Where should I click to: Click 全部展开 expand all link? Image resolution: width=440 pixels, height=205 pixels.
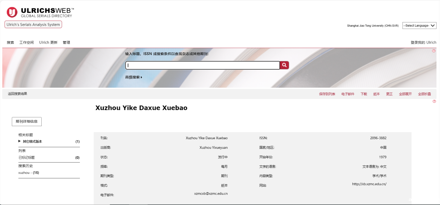click(405, 94)
